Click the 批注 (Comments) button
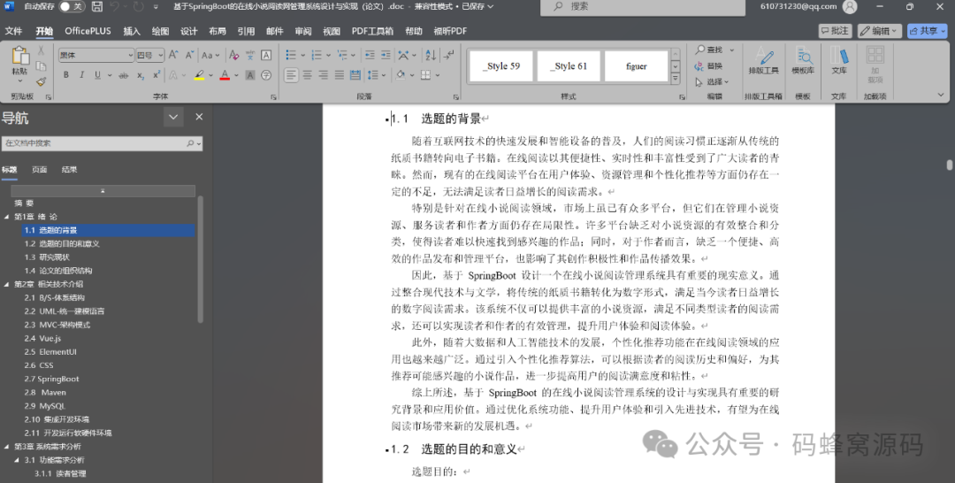955x483 pixels. coord(835,30)
